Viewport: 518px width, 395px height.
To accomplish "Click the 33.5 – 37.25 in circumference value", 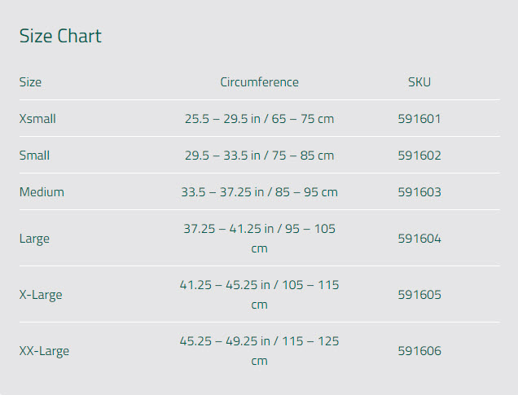I will (259, 192).
